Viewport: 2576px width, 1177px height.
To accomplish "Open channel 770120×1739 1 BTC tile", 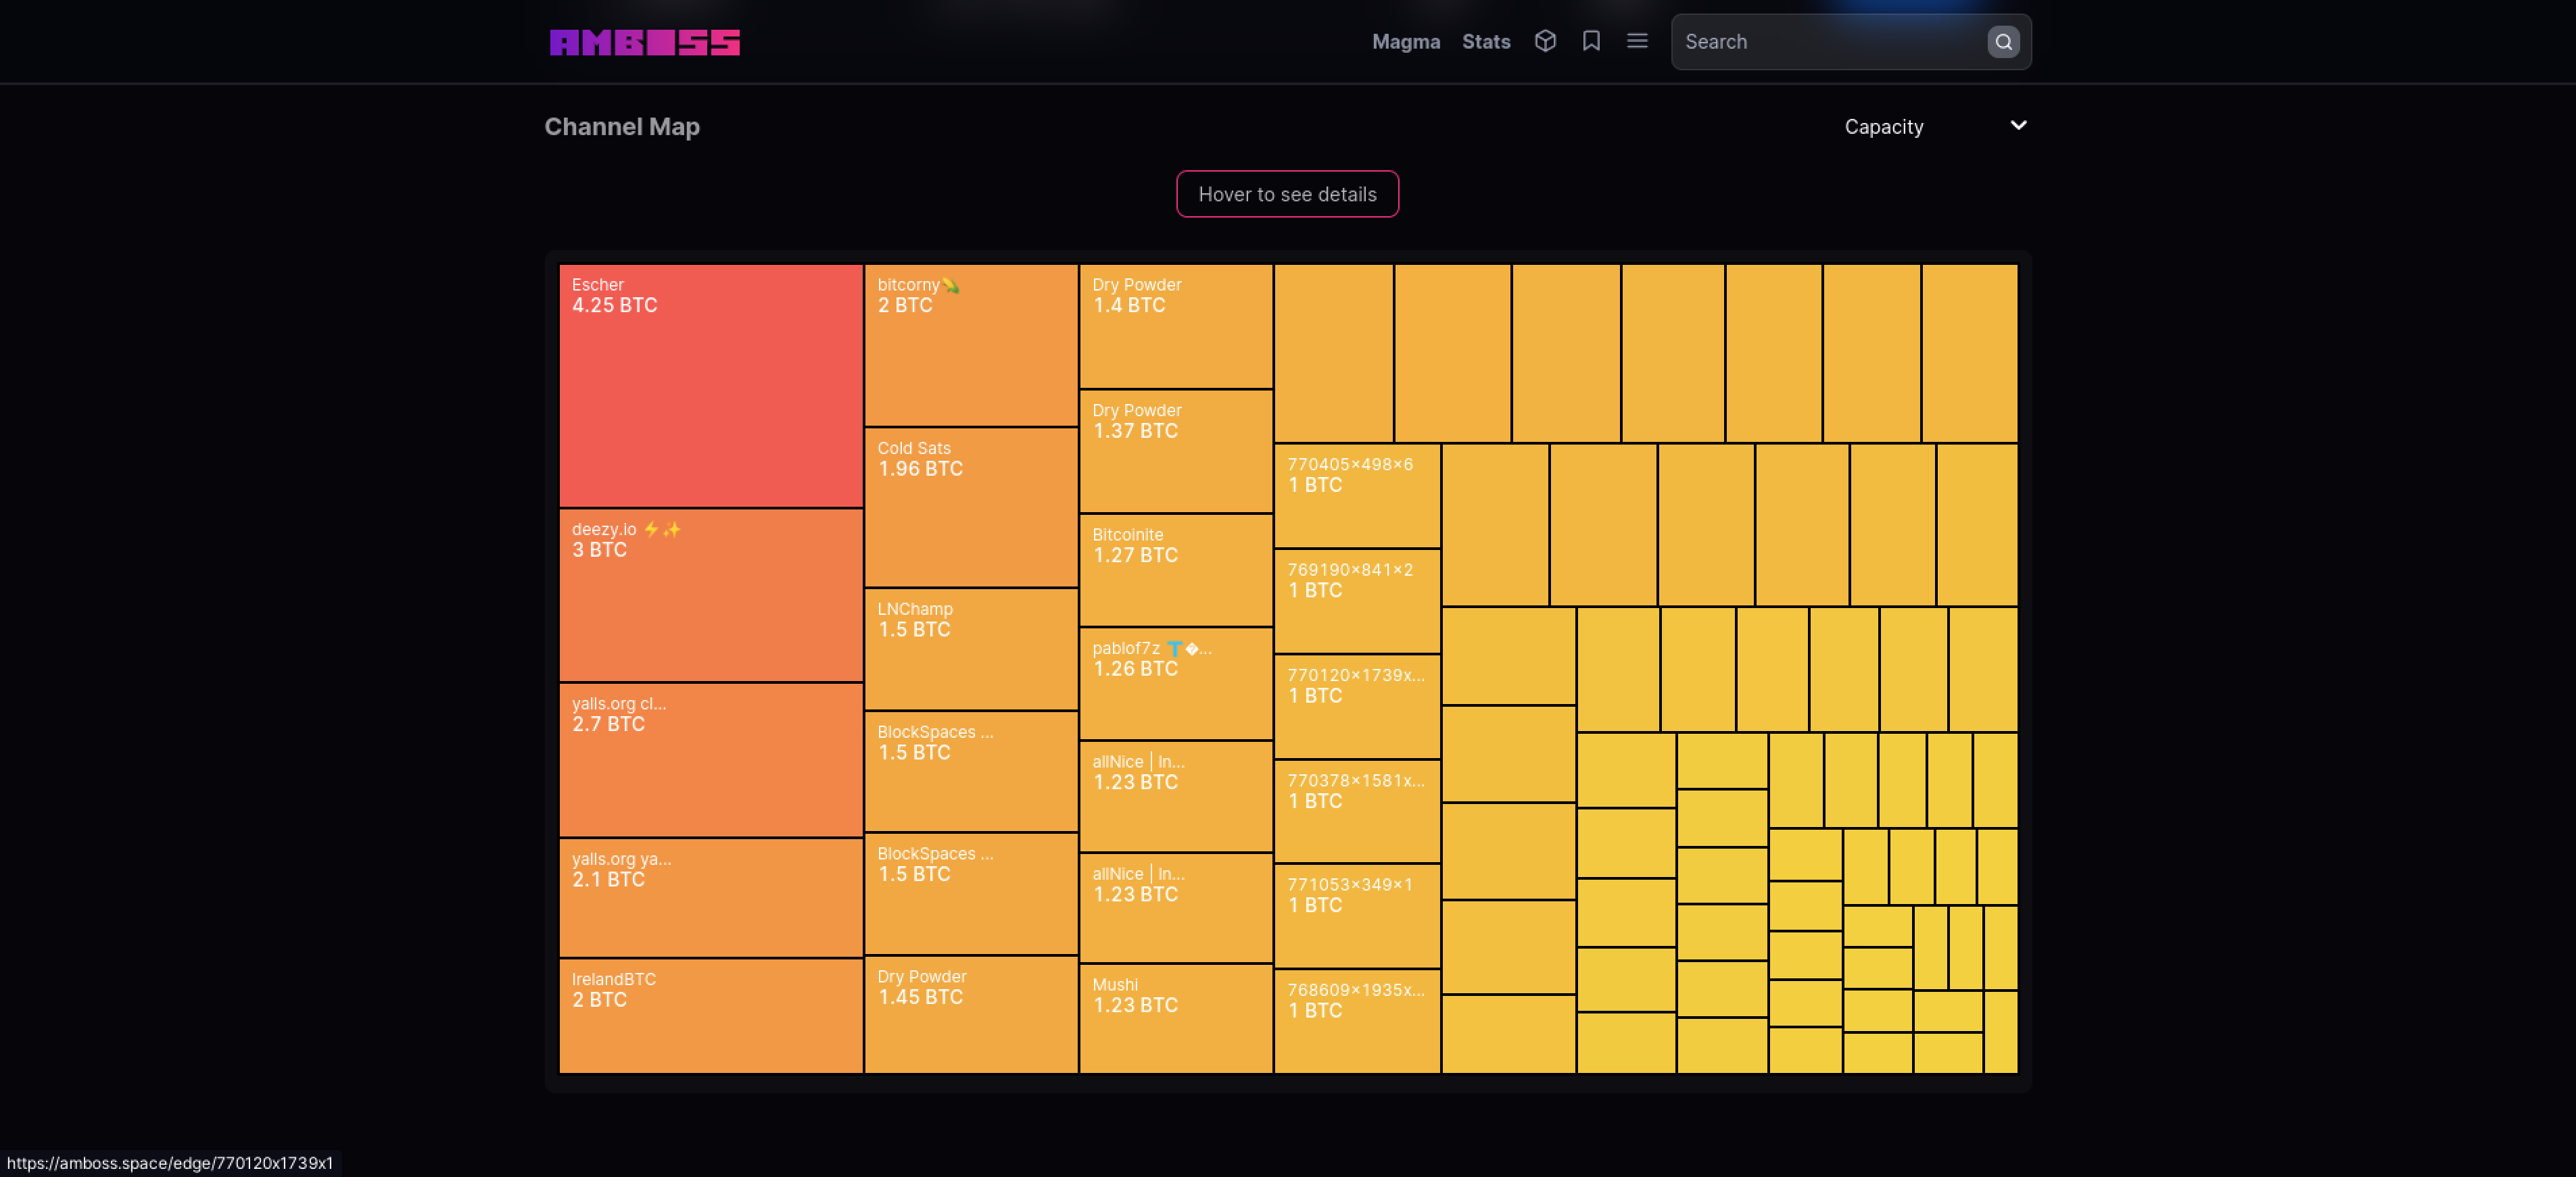I will pyautogui.click(x=1356, y=706).
